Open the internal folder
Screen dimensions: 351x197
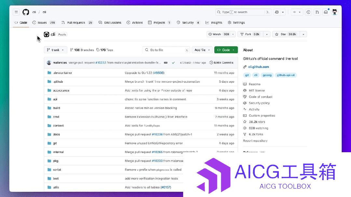tap(58, 152)
